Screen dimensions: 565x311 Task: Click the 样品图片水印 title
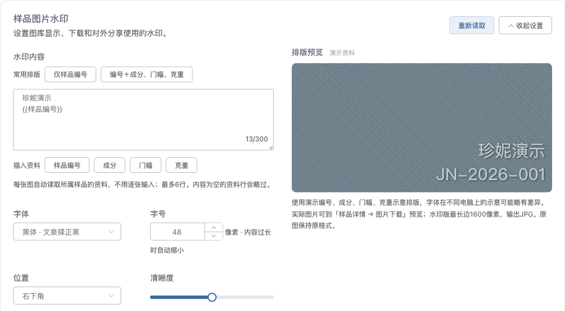[x=41, y=19]
